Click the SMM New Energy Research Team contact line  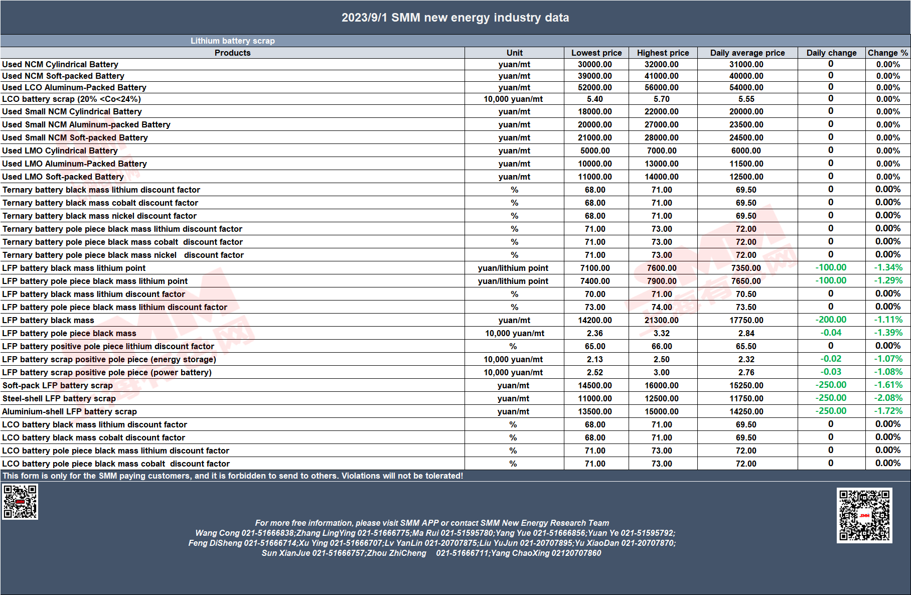tap(432, 523)
